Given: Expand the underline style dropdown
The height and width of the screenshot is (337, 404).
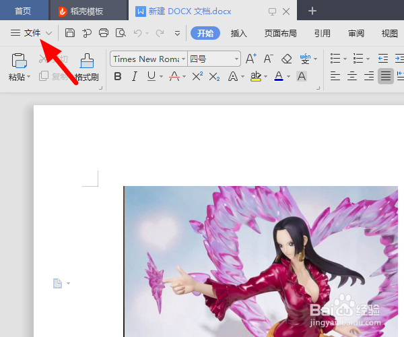Looking at the screenshot, I should click(162, 77).
